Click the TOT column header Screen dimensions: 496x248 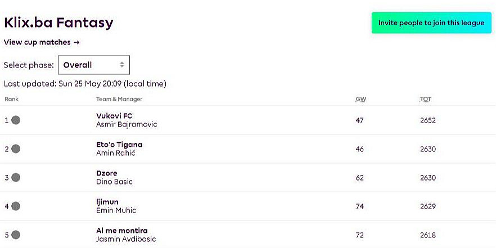tap(425, 100)
